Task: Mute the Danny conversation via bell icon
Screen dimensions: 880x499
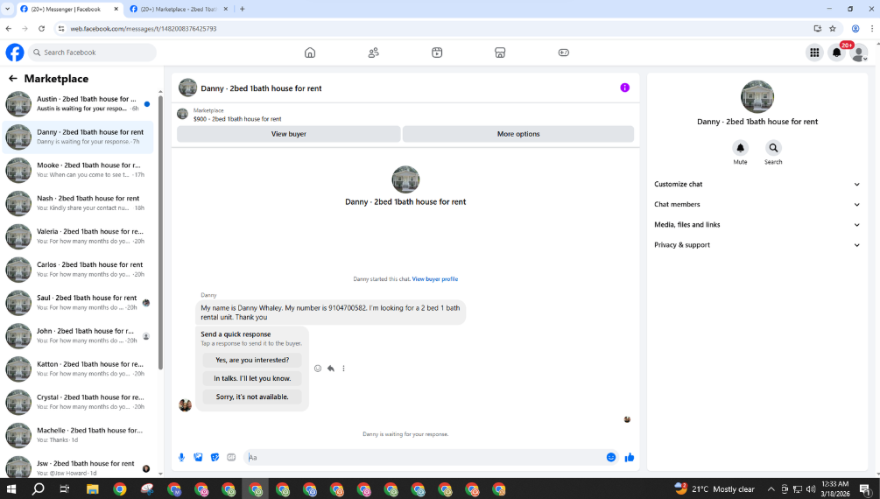Action: tap(740, 148)
